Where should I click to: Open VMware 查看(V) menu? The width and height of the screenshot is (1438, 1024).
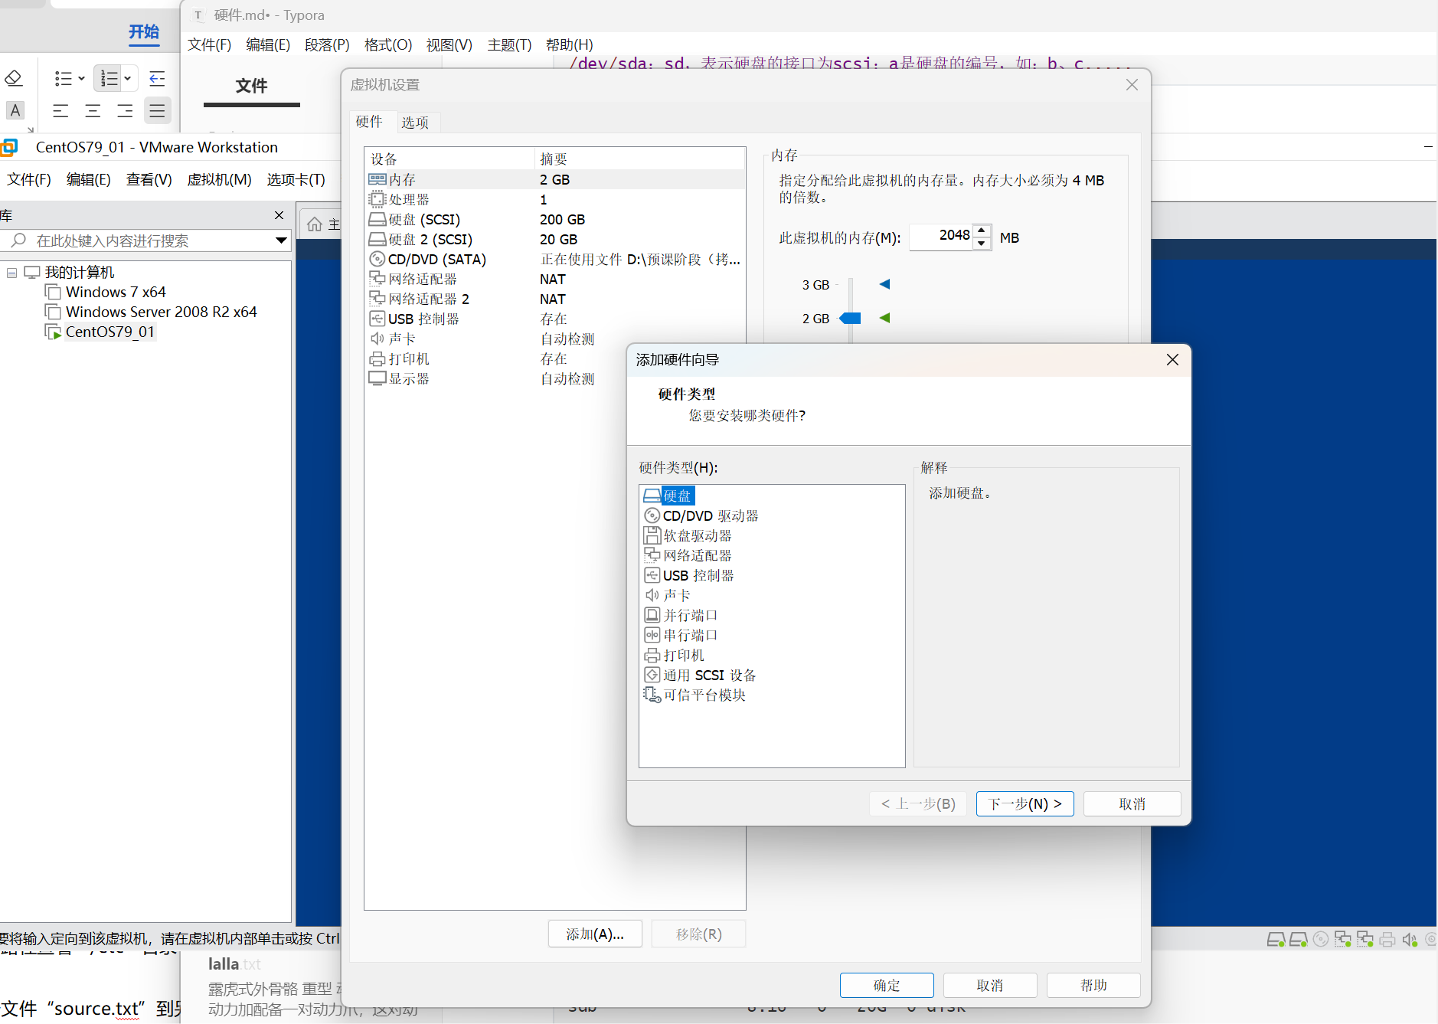149,179
